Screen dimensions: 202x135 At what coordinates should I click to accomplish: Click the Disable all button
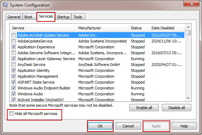pos(176,108)
